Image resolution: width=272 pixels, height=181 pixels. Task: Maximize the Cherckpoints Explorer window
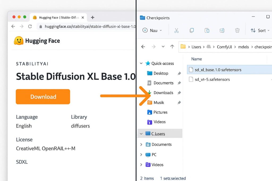point(268,17)
